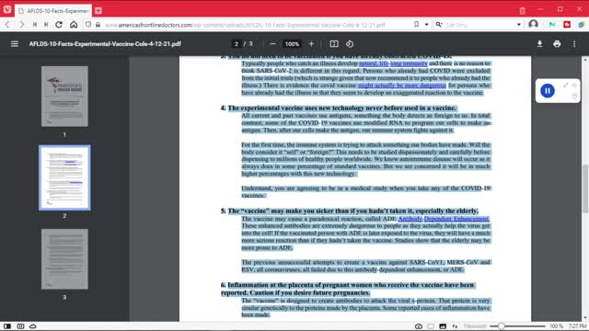Open a new tab
The width and height of the screenshot is (589, 331).
click(98, 11)
